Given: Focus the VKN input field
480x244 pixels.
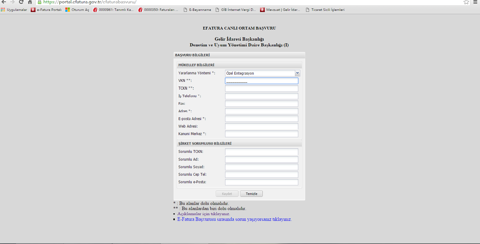Looking at the screenshot, I should pos(262,81).
